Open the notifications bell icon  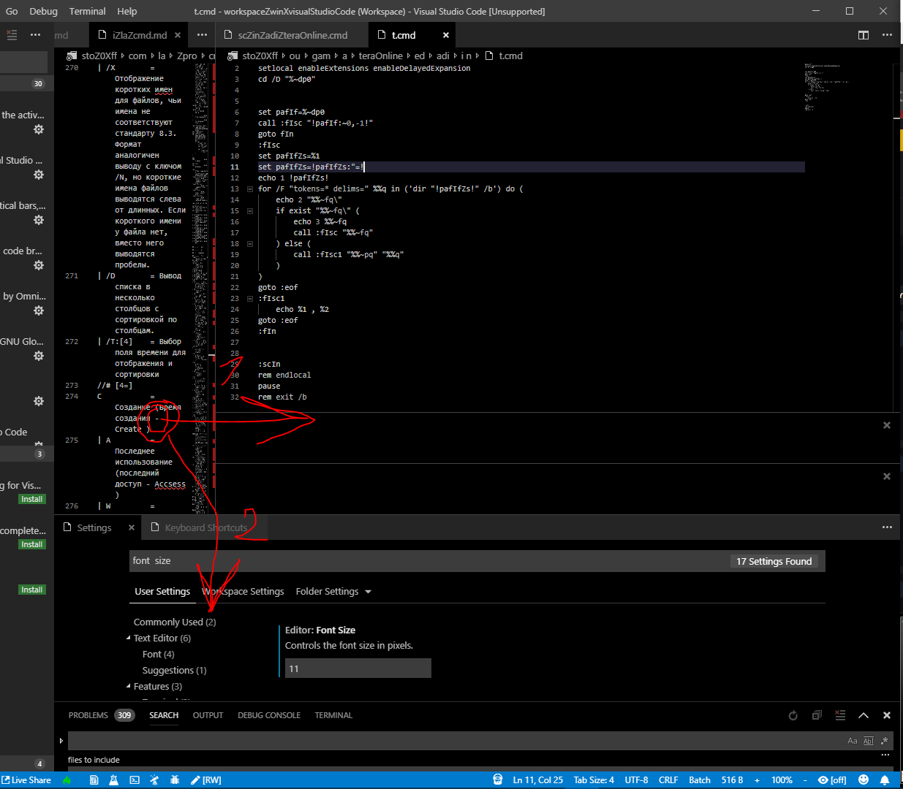tap(885, 780)
